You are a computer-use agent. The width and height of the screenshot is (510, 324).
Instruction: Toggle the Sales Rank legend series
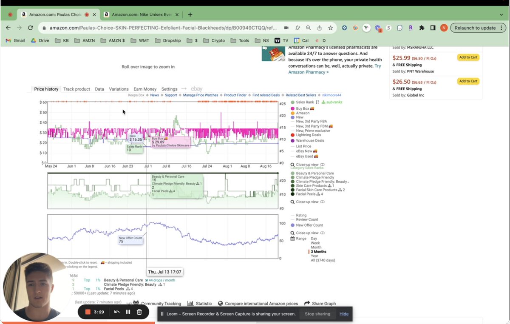302,102
